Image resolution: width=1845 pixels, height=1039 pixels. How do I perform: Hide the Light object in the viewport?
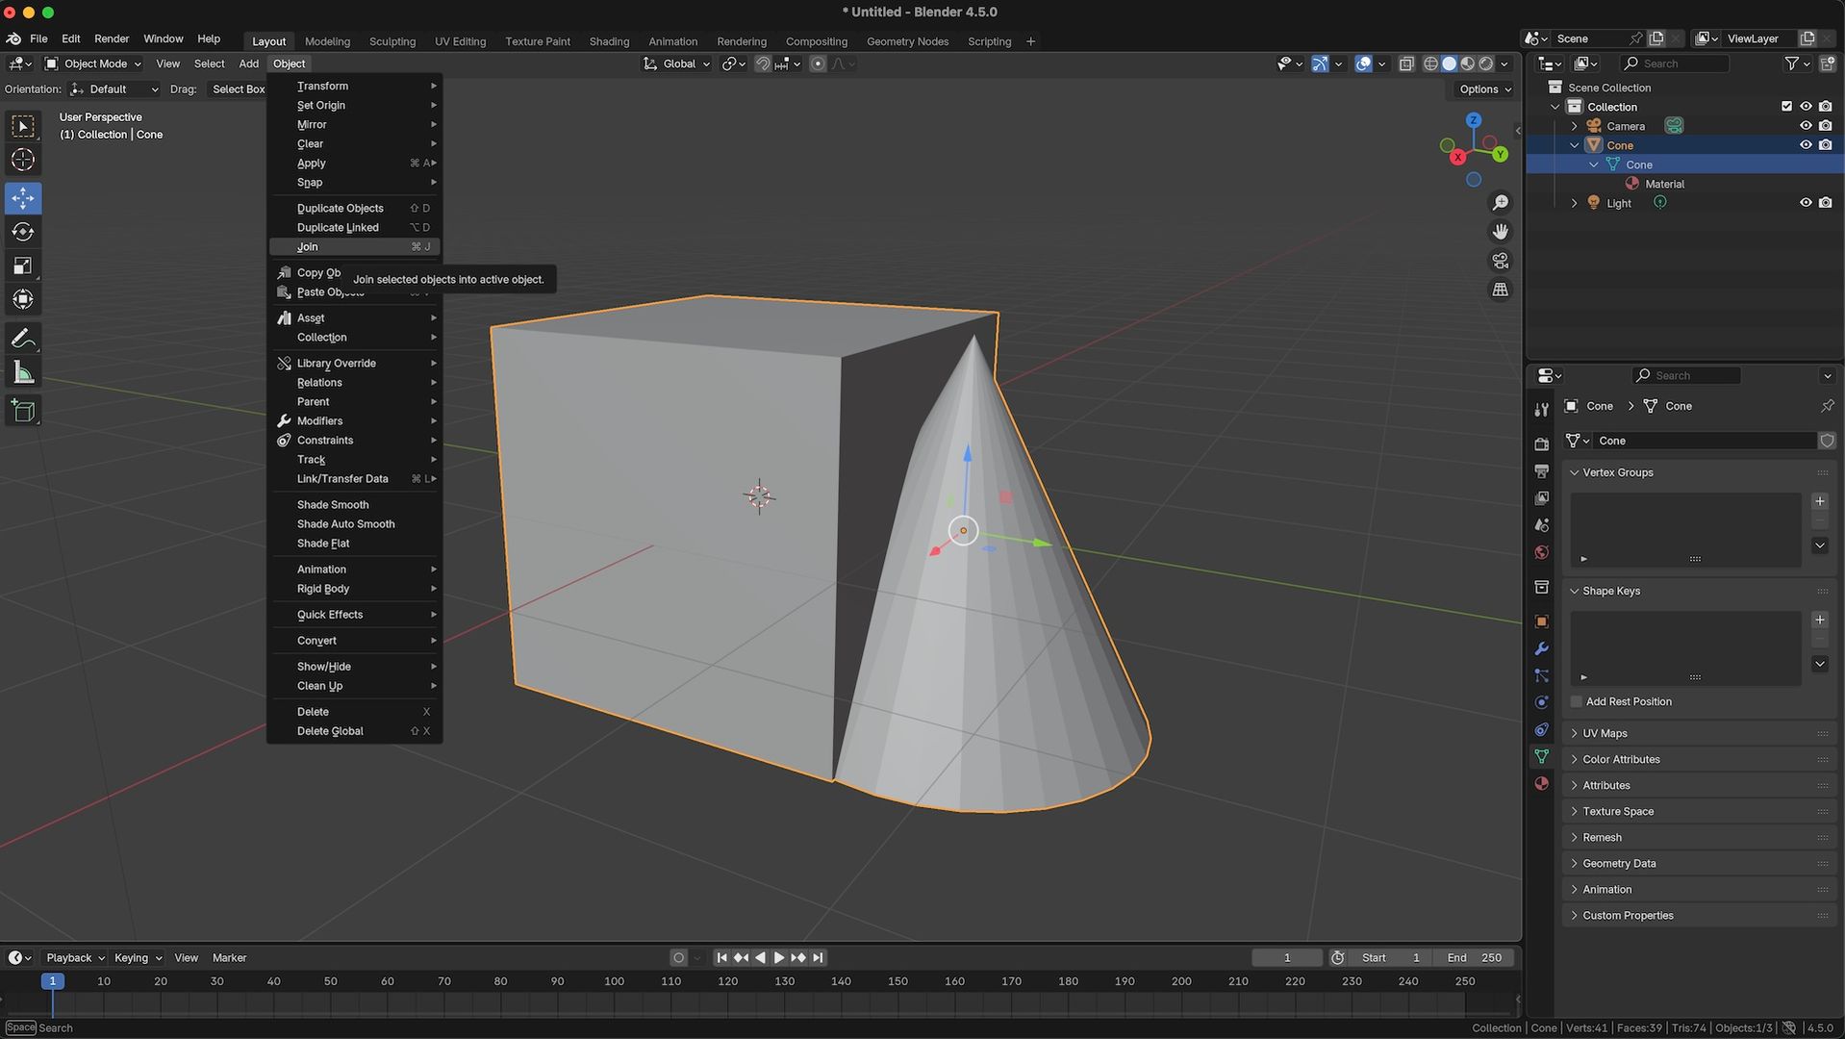(x=1806, y=202)
